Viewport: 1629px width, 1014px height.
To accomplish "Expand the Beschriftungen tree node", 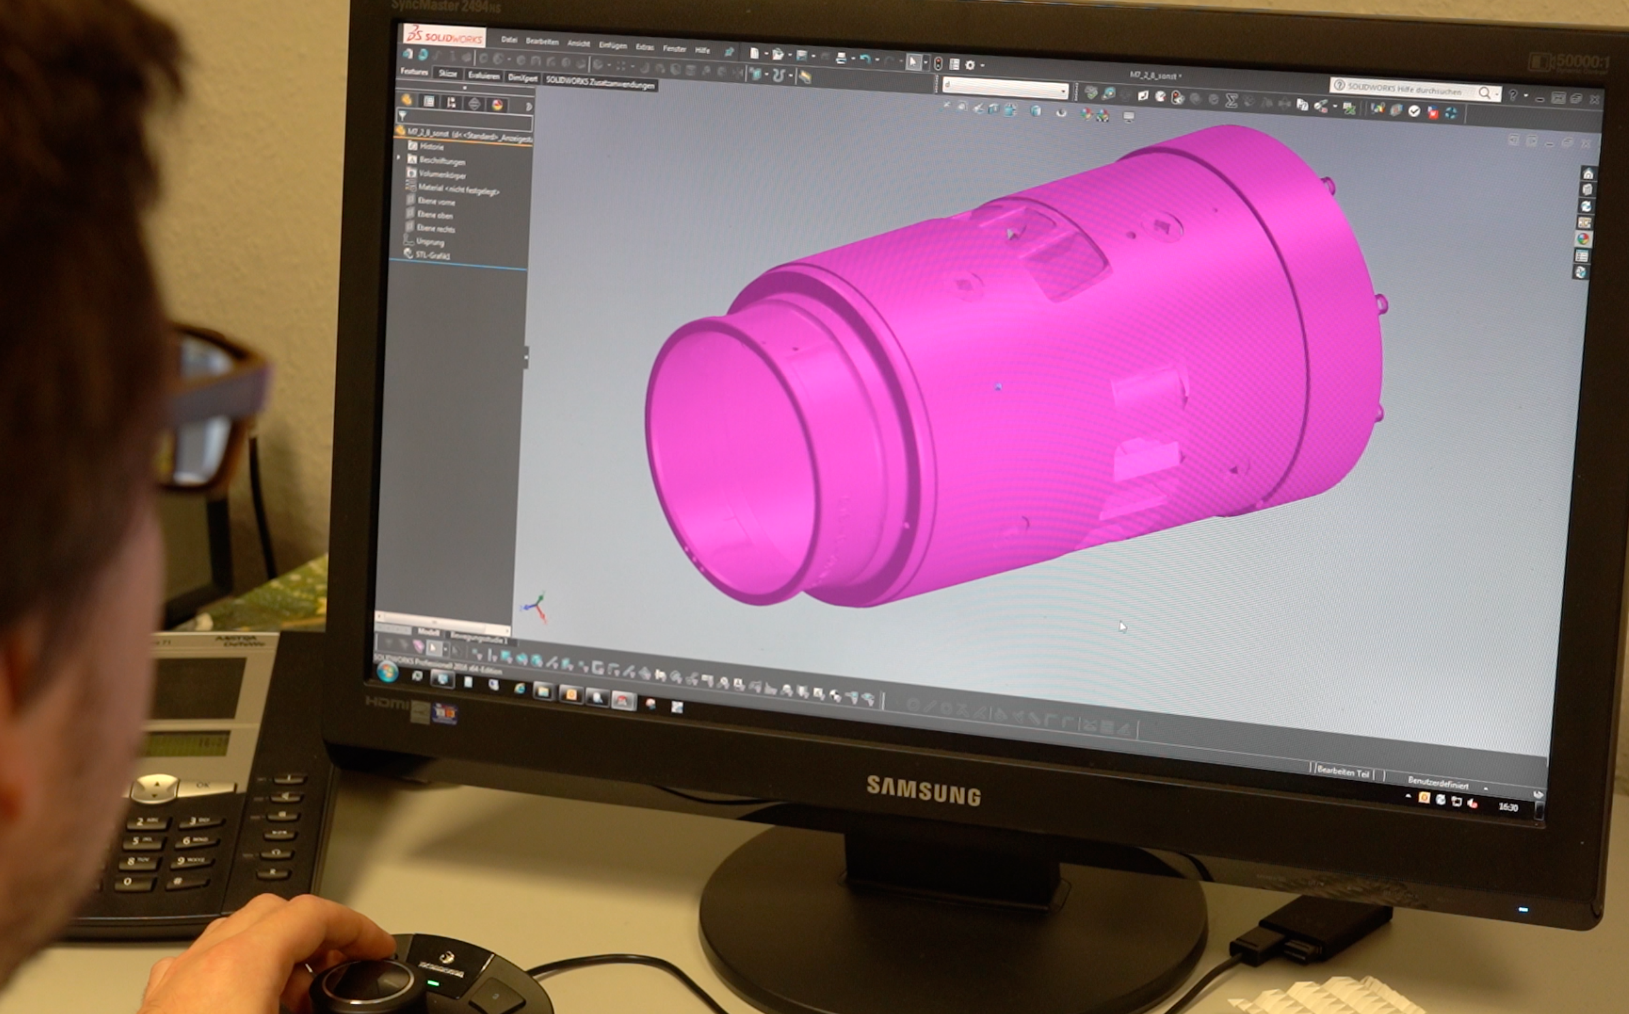I will pos(400,158).
